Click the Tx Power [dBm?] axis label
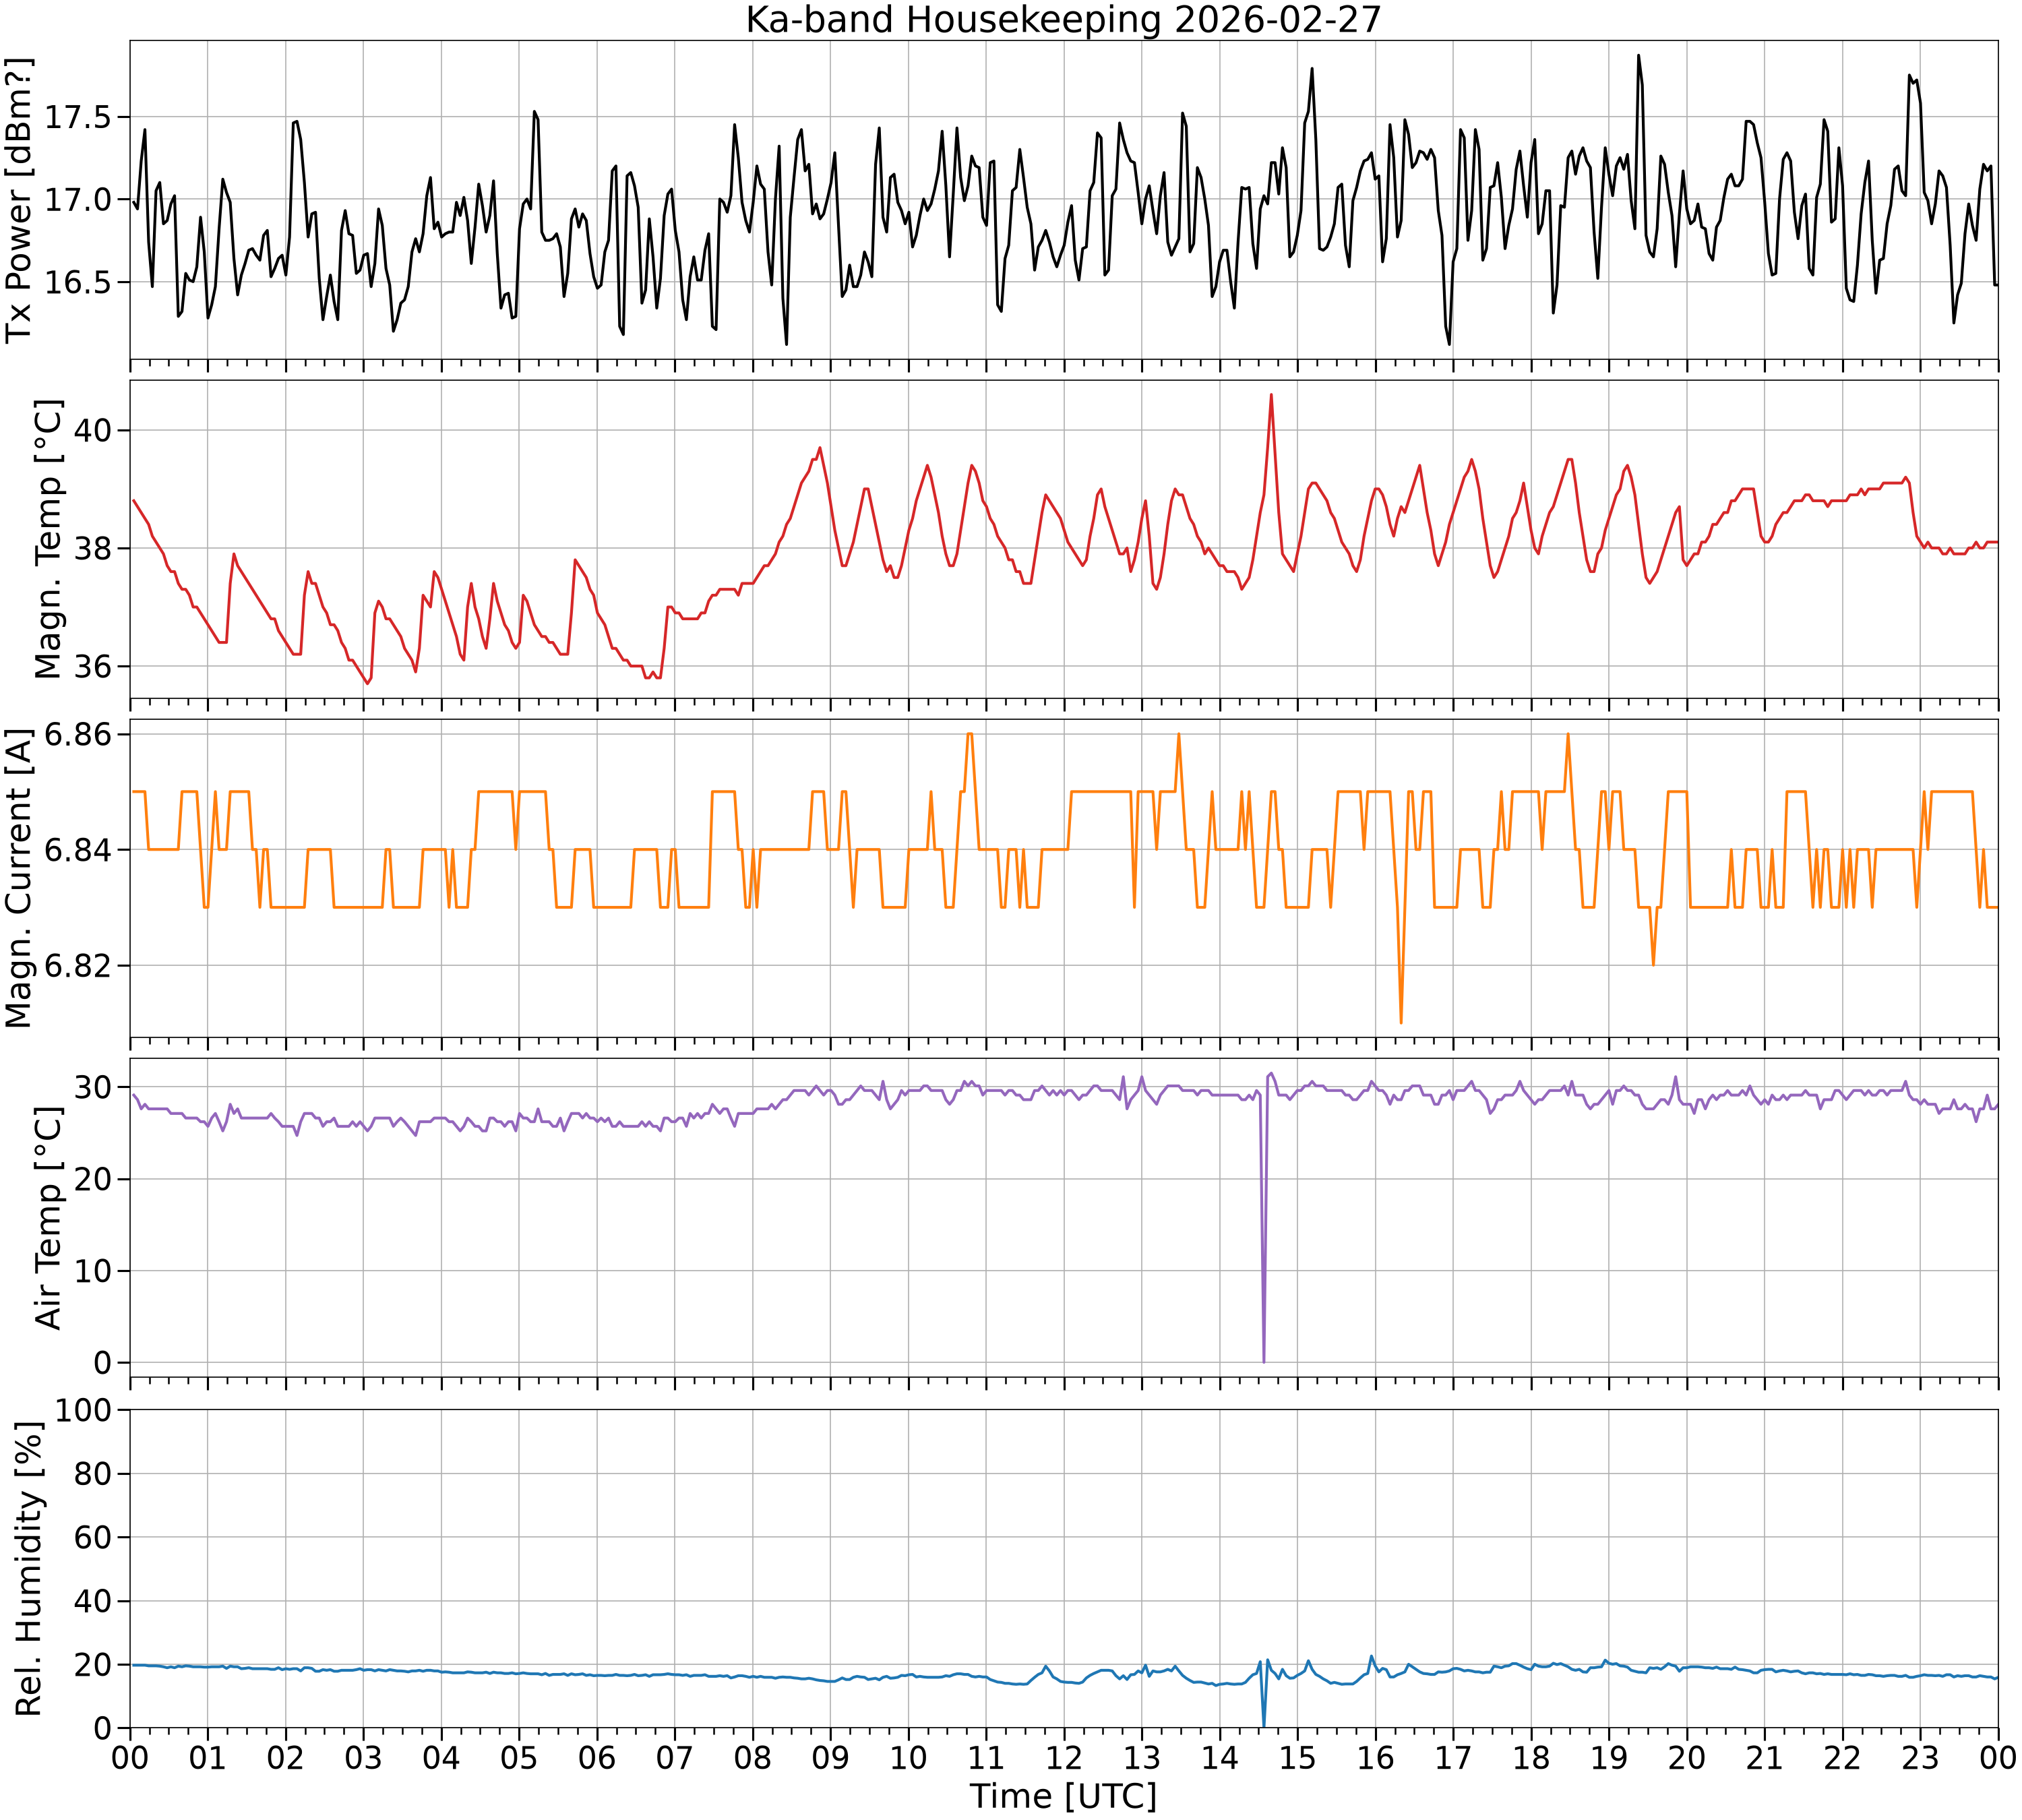The width and height of the screenshot is (2022, 1820). pyautogui.click(x=19, y=200)
